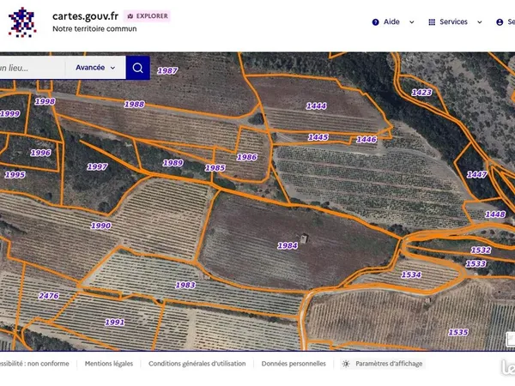Click the cartes.gouv.fr logo icon

pos(22,22)
